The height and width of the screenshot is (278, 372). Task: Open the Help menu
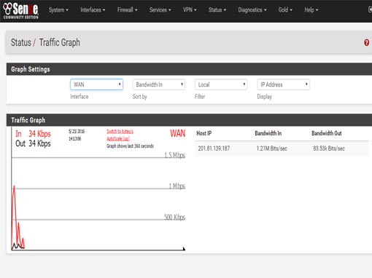tap(311, 10)
